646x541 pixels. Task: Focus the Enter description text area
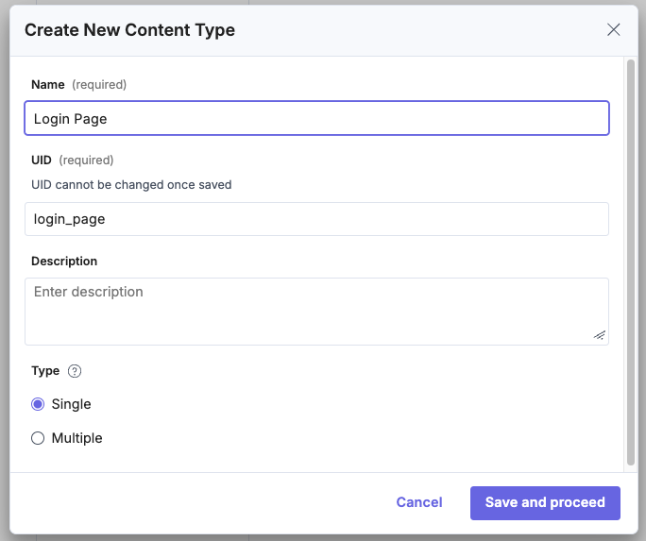click(x=316, y=312)
